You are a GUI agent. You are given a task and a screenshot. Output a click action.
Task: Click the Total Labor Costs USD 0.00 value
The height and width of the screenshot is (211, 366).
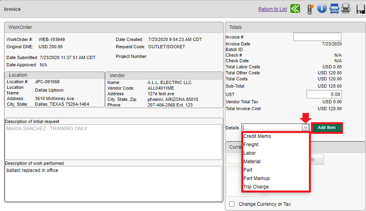click(x=332, y=67)
